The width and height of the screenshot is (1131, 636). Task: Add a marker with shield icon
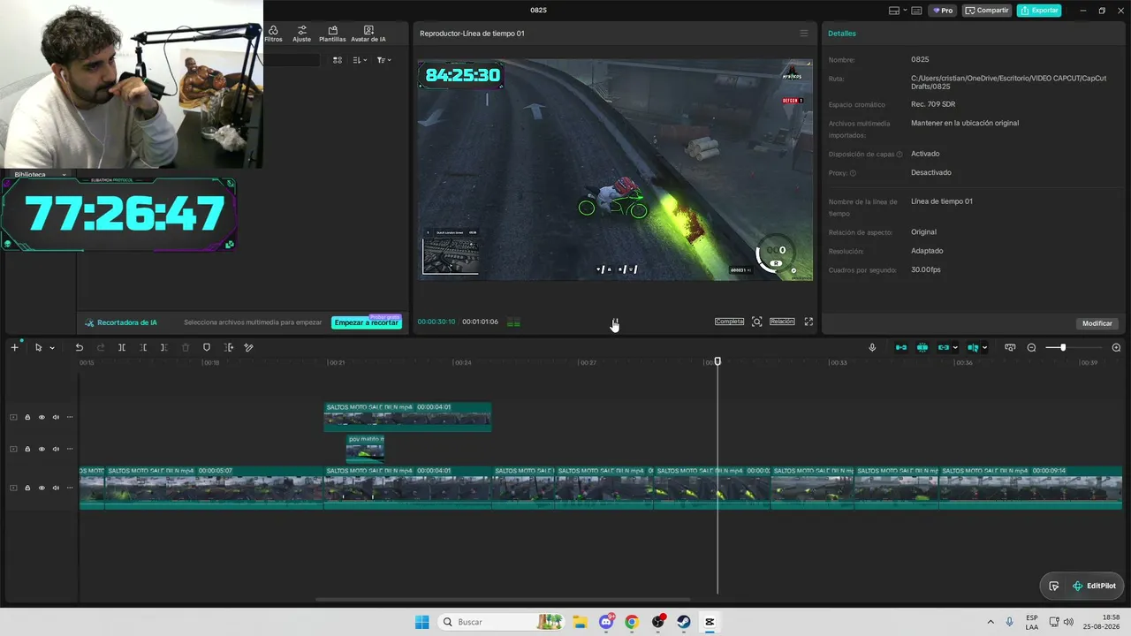(207, 347)
